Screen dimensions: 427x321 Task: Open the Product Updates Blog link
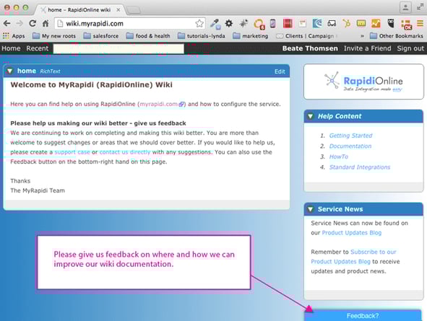pos(352,233)
